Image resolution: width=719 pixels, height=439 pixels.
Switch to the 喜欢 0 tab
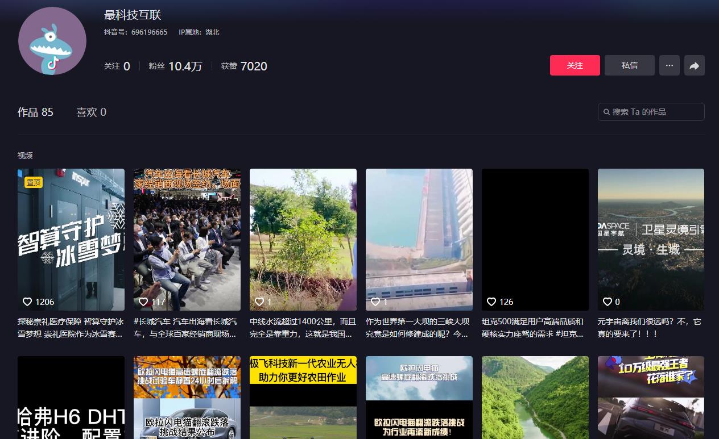pos(91,112)
